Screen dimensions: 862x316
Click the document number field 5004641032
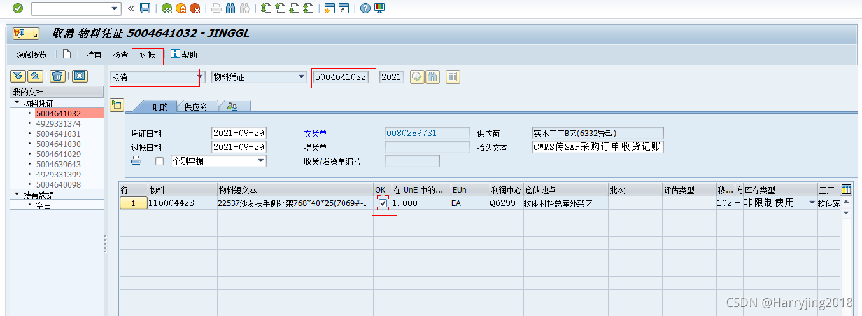click(341, 77)
